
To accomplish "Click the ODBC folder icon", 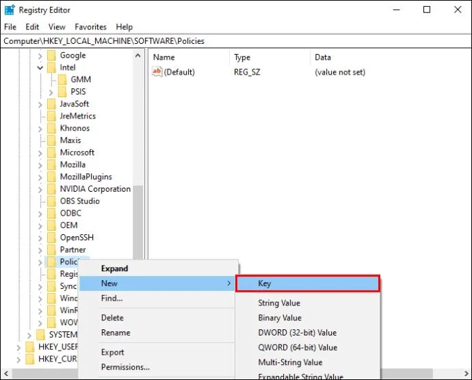I will click(51, 214).
